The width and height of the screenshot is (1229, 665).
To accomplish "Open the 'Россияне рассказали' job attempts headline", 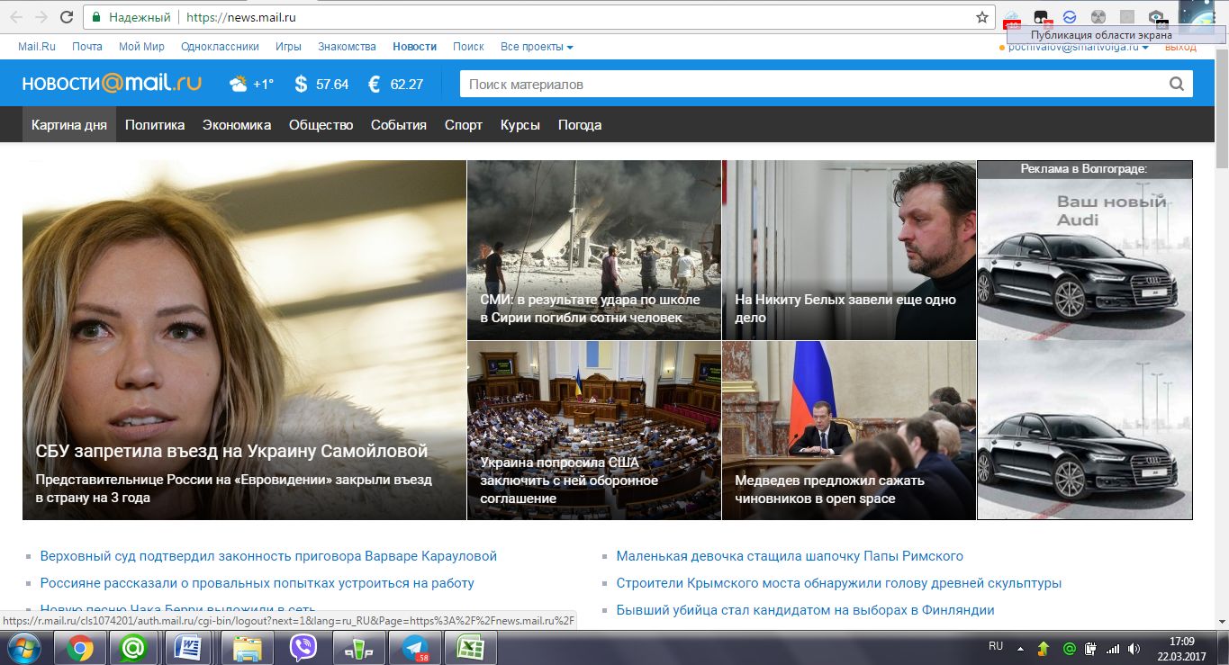I will (x=258, y=583).
